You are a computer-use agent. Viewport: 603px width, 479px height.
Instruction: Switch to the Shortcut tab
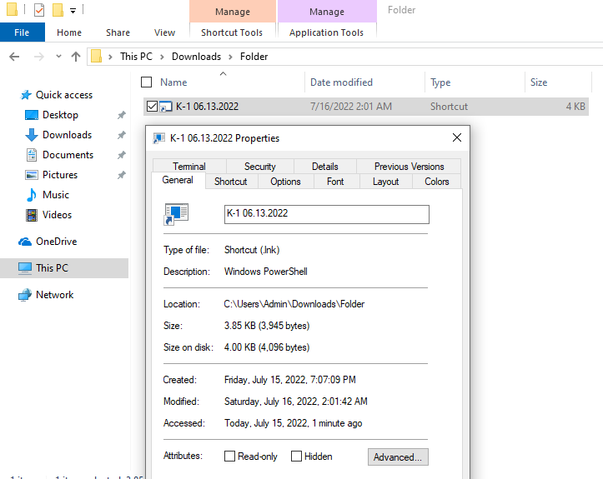tap(230, 182)
